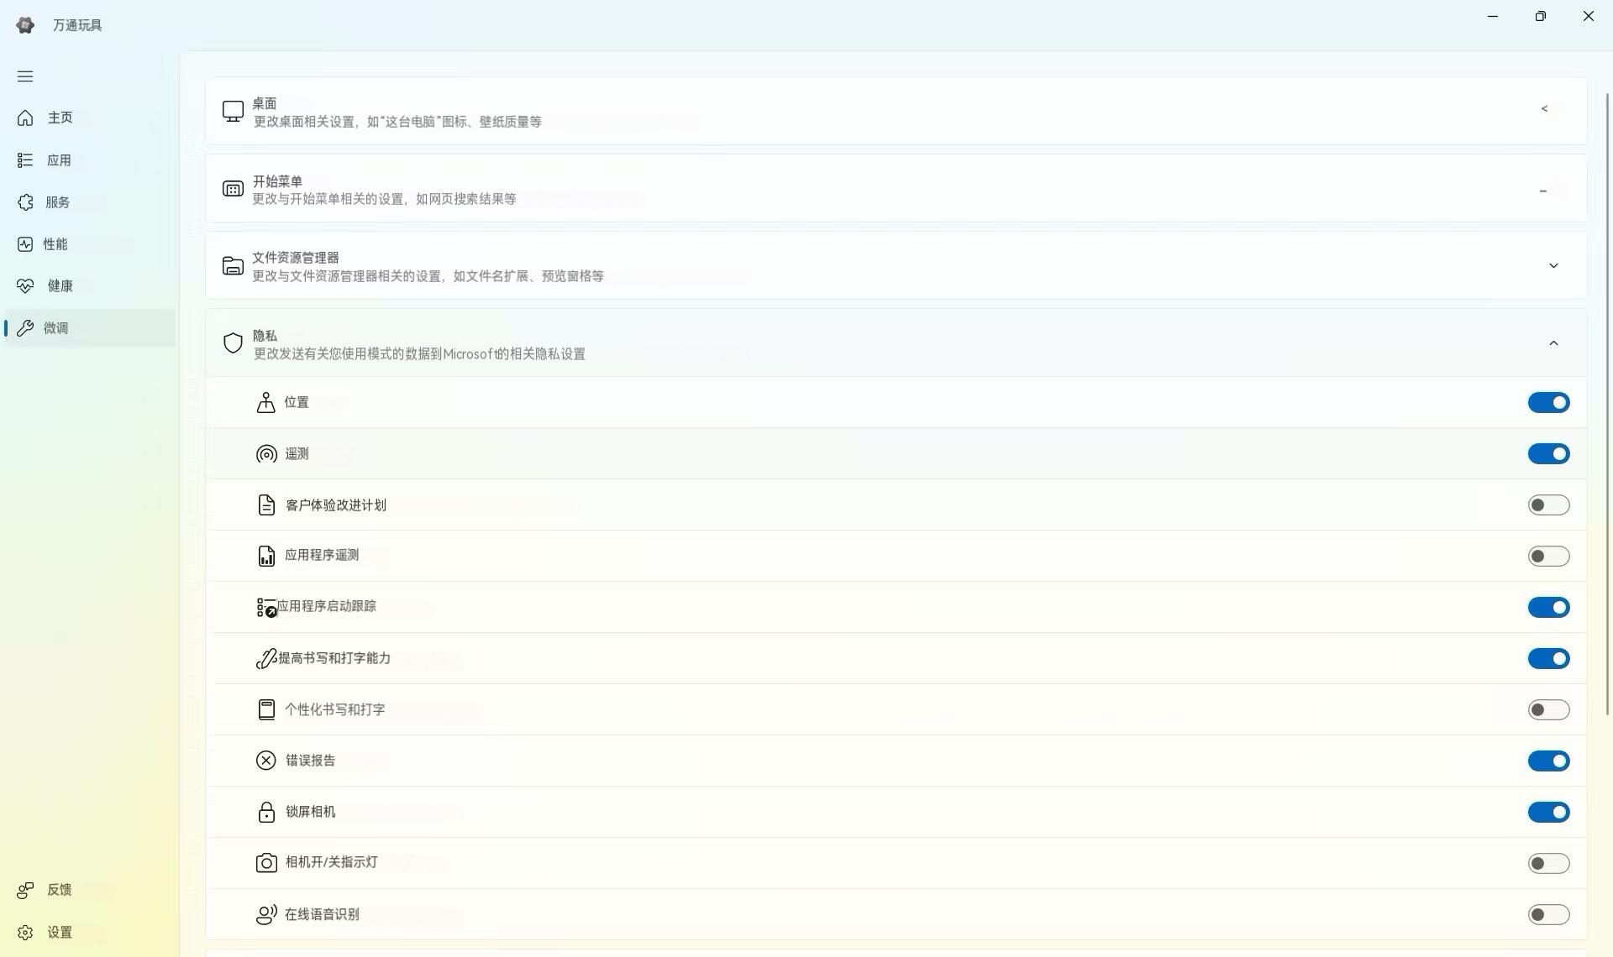Click the 性能 performance icon

click(x=25, y=244)
